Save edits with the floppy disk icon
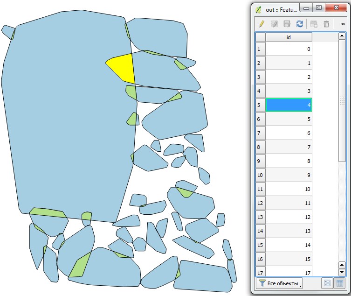 point(287,24)
